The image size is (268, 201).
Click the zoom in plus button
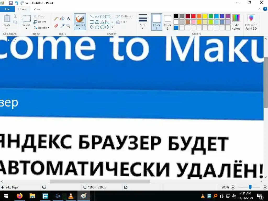pyautogui.click(x=265, y=187)
